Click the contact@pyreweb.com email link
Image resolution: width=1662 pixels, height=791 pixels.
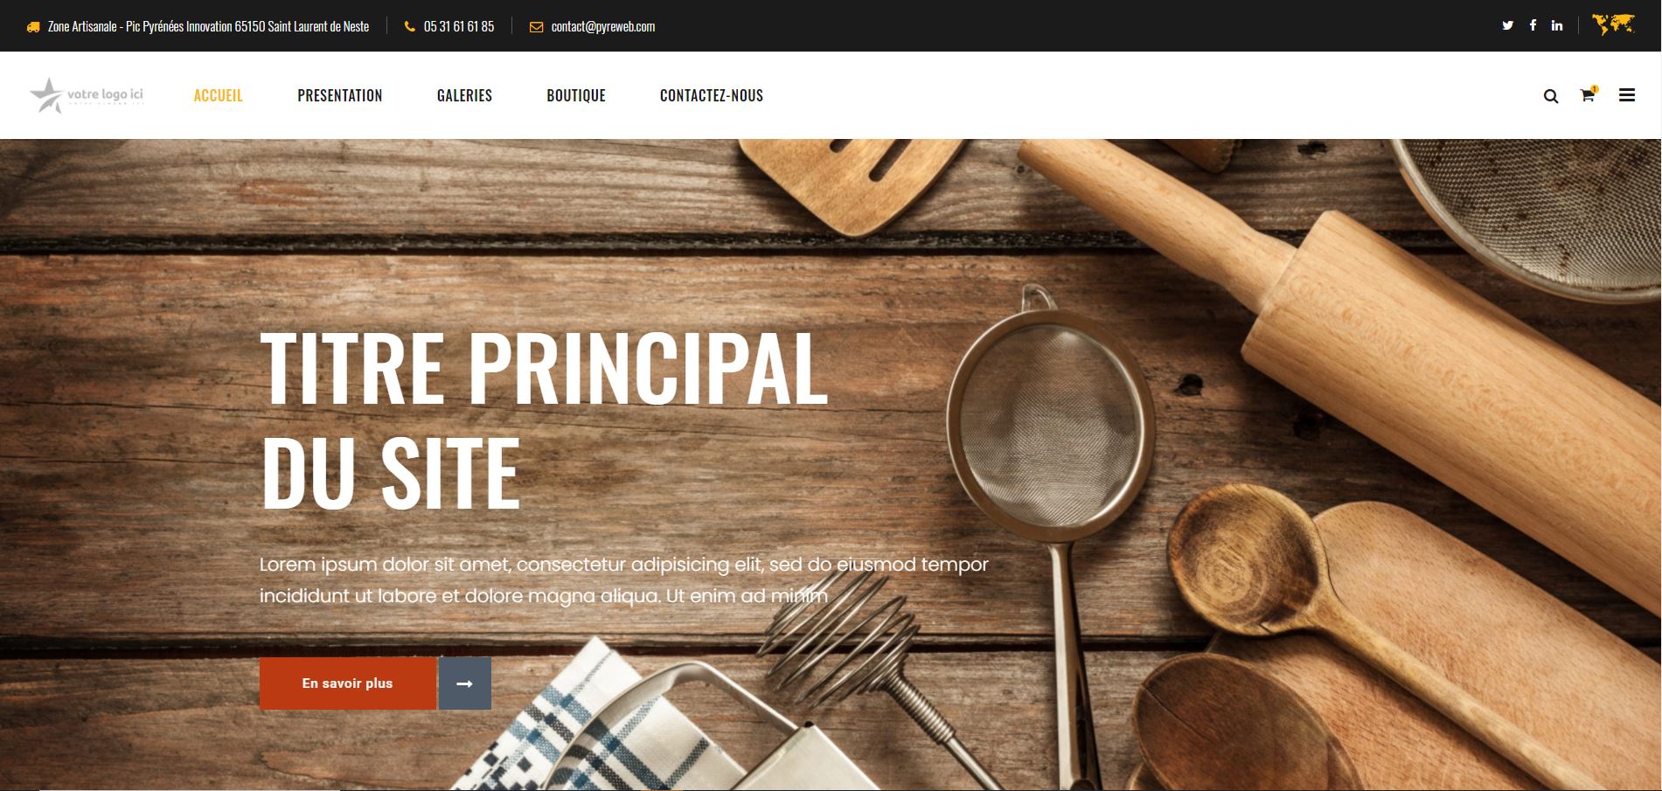coord(603,26)
